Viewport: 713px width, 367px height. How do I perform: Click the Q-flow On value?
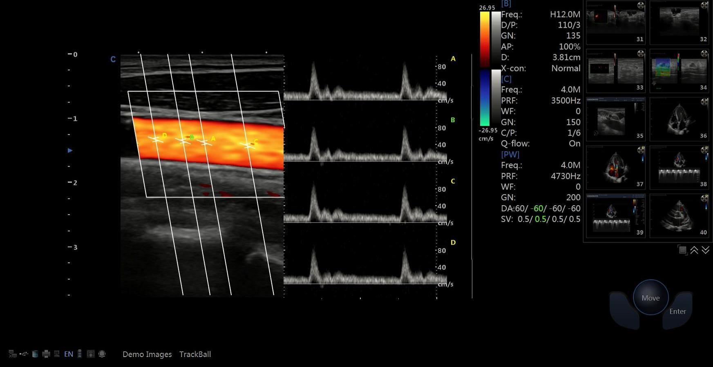tap(574, 143)
